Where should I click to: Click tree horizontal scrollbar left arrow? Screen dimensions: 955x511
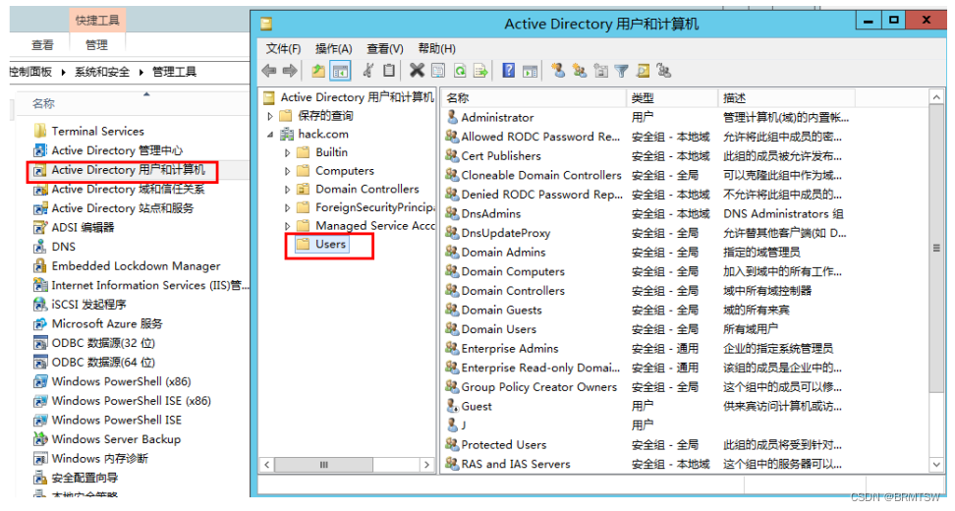click(x=267, y=465)
